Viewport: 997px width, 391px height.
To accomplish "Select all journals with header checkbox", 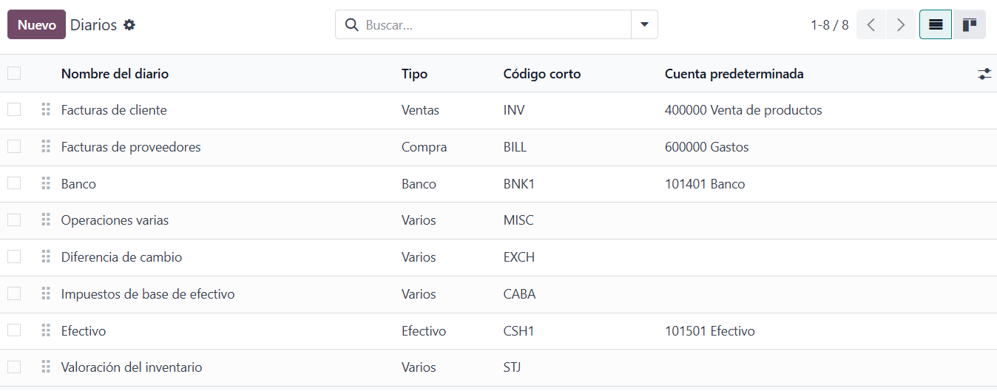I will (x=14, y=73).
